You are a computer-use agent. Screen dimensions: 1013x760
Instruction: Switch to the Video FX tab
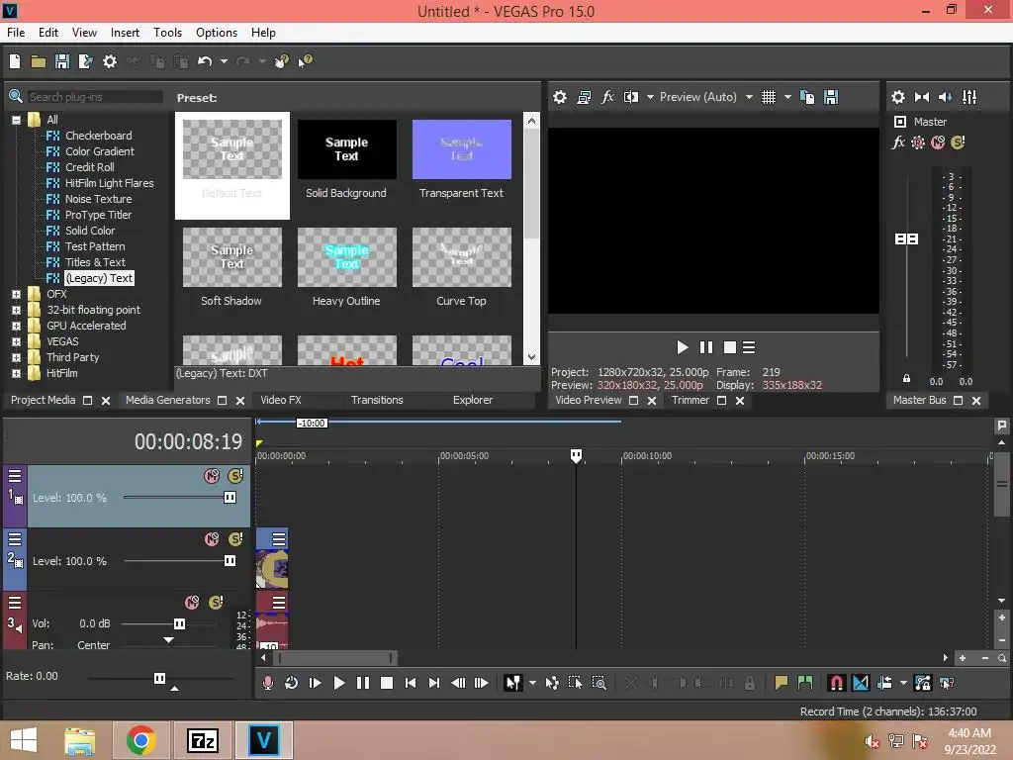(x=280, y=400)
